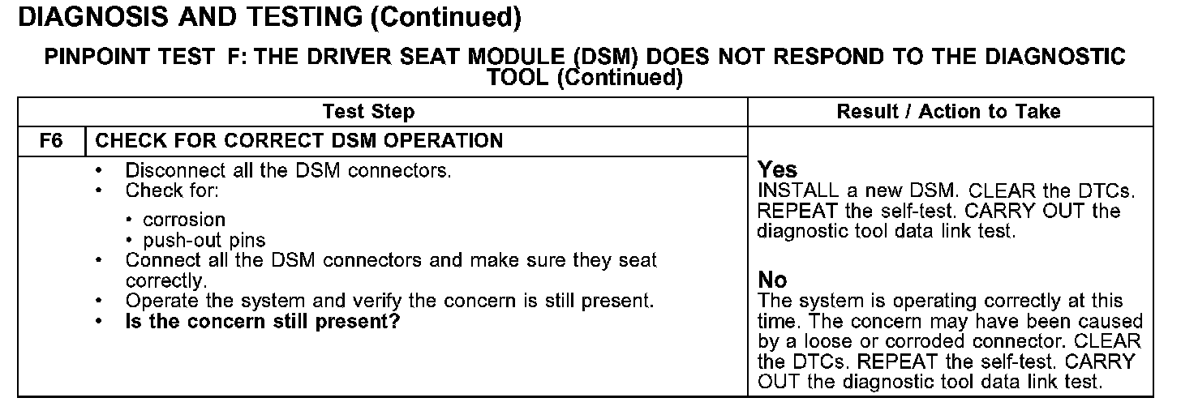
Task: Select the 'Result / Action to Take' header
Action: [x=948, y=111]
